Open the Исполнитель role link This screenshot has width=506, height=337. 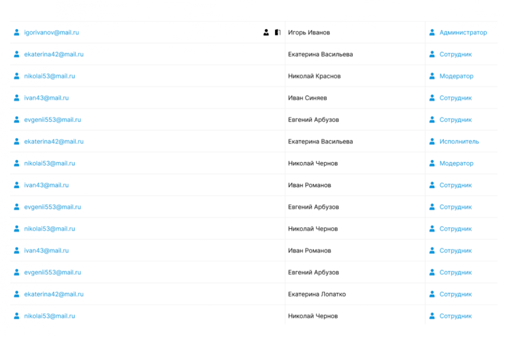(x=459, y=142)
